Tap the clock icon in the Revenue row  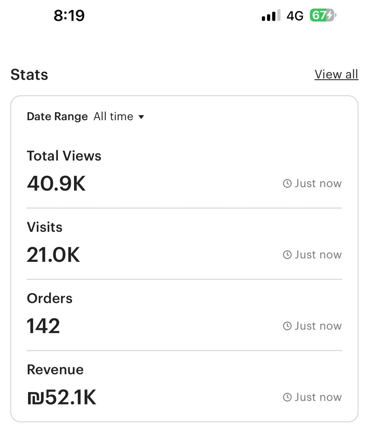[287, 397]
